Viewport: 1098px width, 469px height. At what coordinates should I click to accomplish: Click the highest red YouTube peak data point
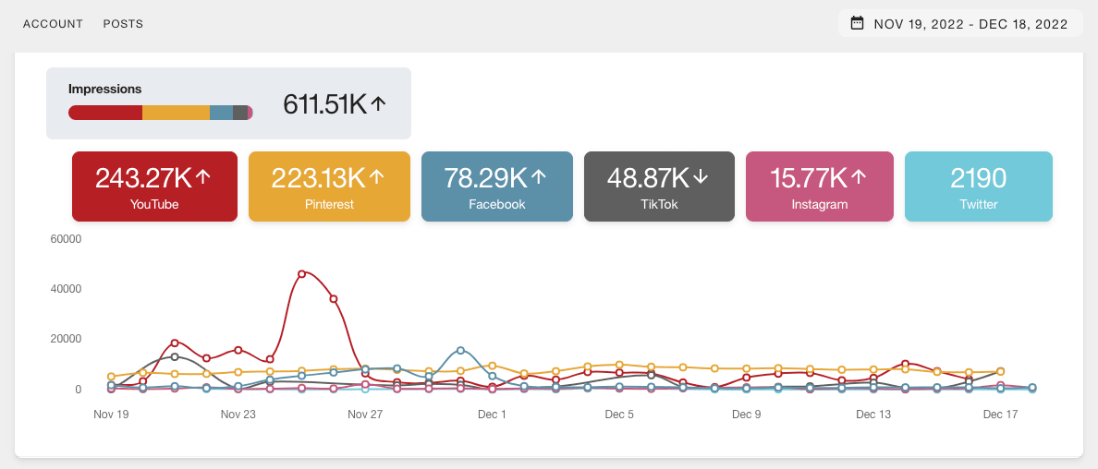click(301, 274)
